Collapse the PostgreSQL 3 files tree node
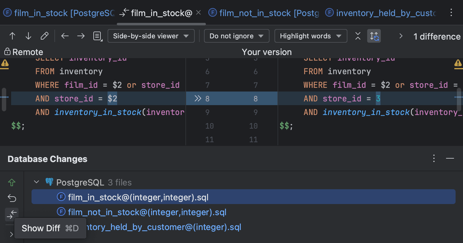This screenshot has width=463, height=243. pos(36,182)
